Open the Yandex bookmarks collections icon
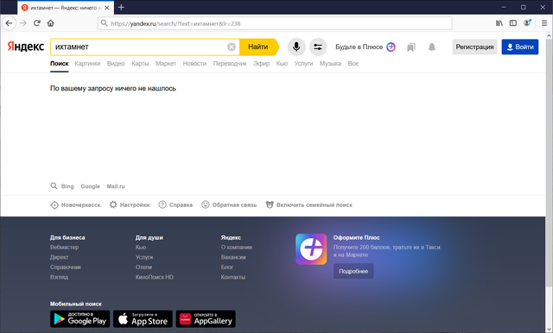Viewport: 553px width, 333px height. click(x=411, y=47)
